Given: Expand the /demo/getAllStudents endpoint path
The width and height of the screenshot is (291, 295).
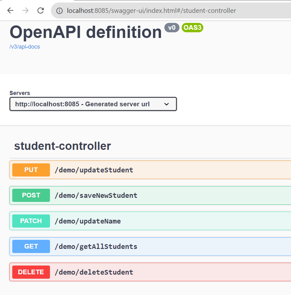Looking at the screenshot, I should tap(96, 247).
